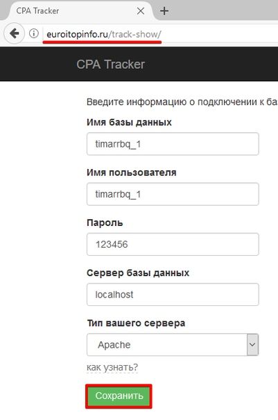
Task: Close the CPA Tracker tab
Action: coord(141,11)
